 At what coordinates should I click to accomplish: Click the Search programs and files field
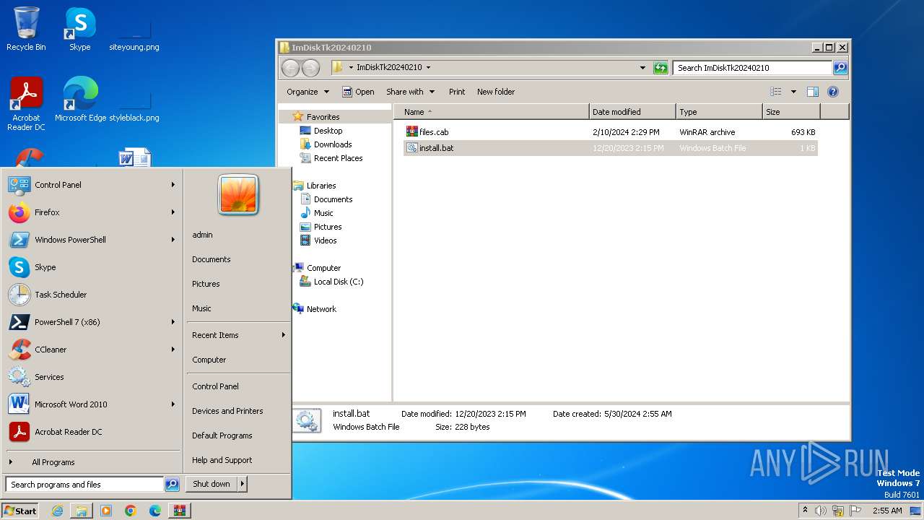[84, 485]
